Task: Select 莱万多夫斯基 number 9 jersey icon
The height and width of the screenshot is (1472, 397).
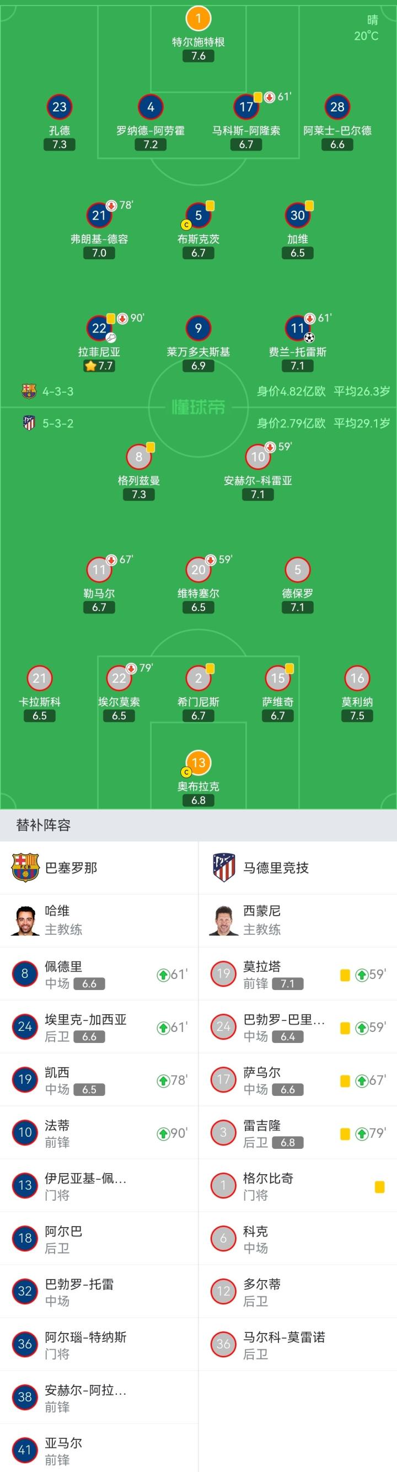Action: 198,328
